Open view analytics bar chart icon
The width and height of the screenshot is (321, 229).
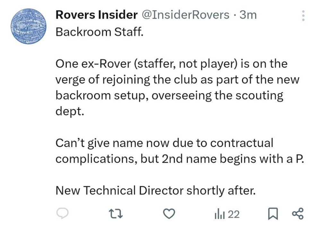[219, 214]
